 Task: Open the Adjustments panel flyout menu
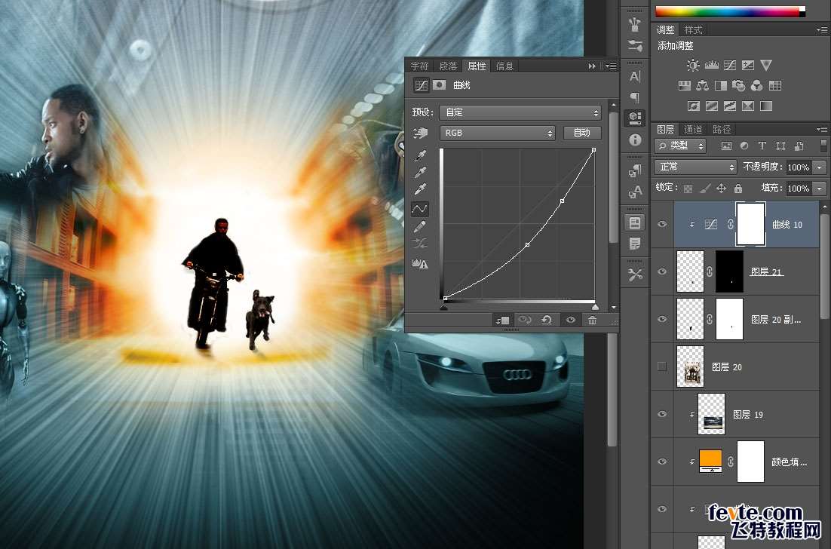pyautogui.click(x=822, y=30)
